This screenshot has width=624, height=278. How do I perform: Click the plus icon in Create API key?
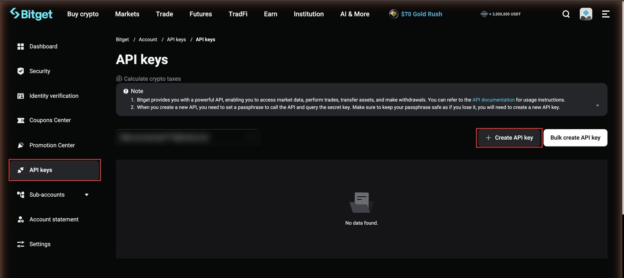[488, 137]
